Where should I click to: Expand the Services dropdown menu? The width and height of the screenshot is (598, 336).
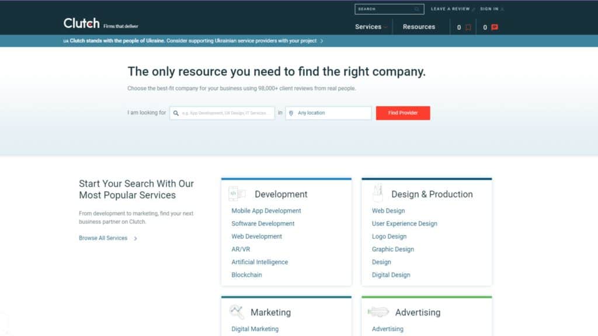tap(371, 27)
